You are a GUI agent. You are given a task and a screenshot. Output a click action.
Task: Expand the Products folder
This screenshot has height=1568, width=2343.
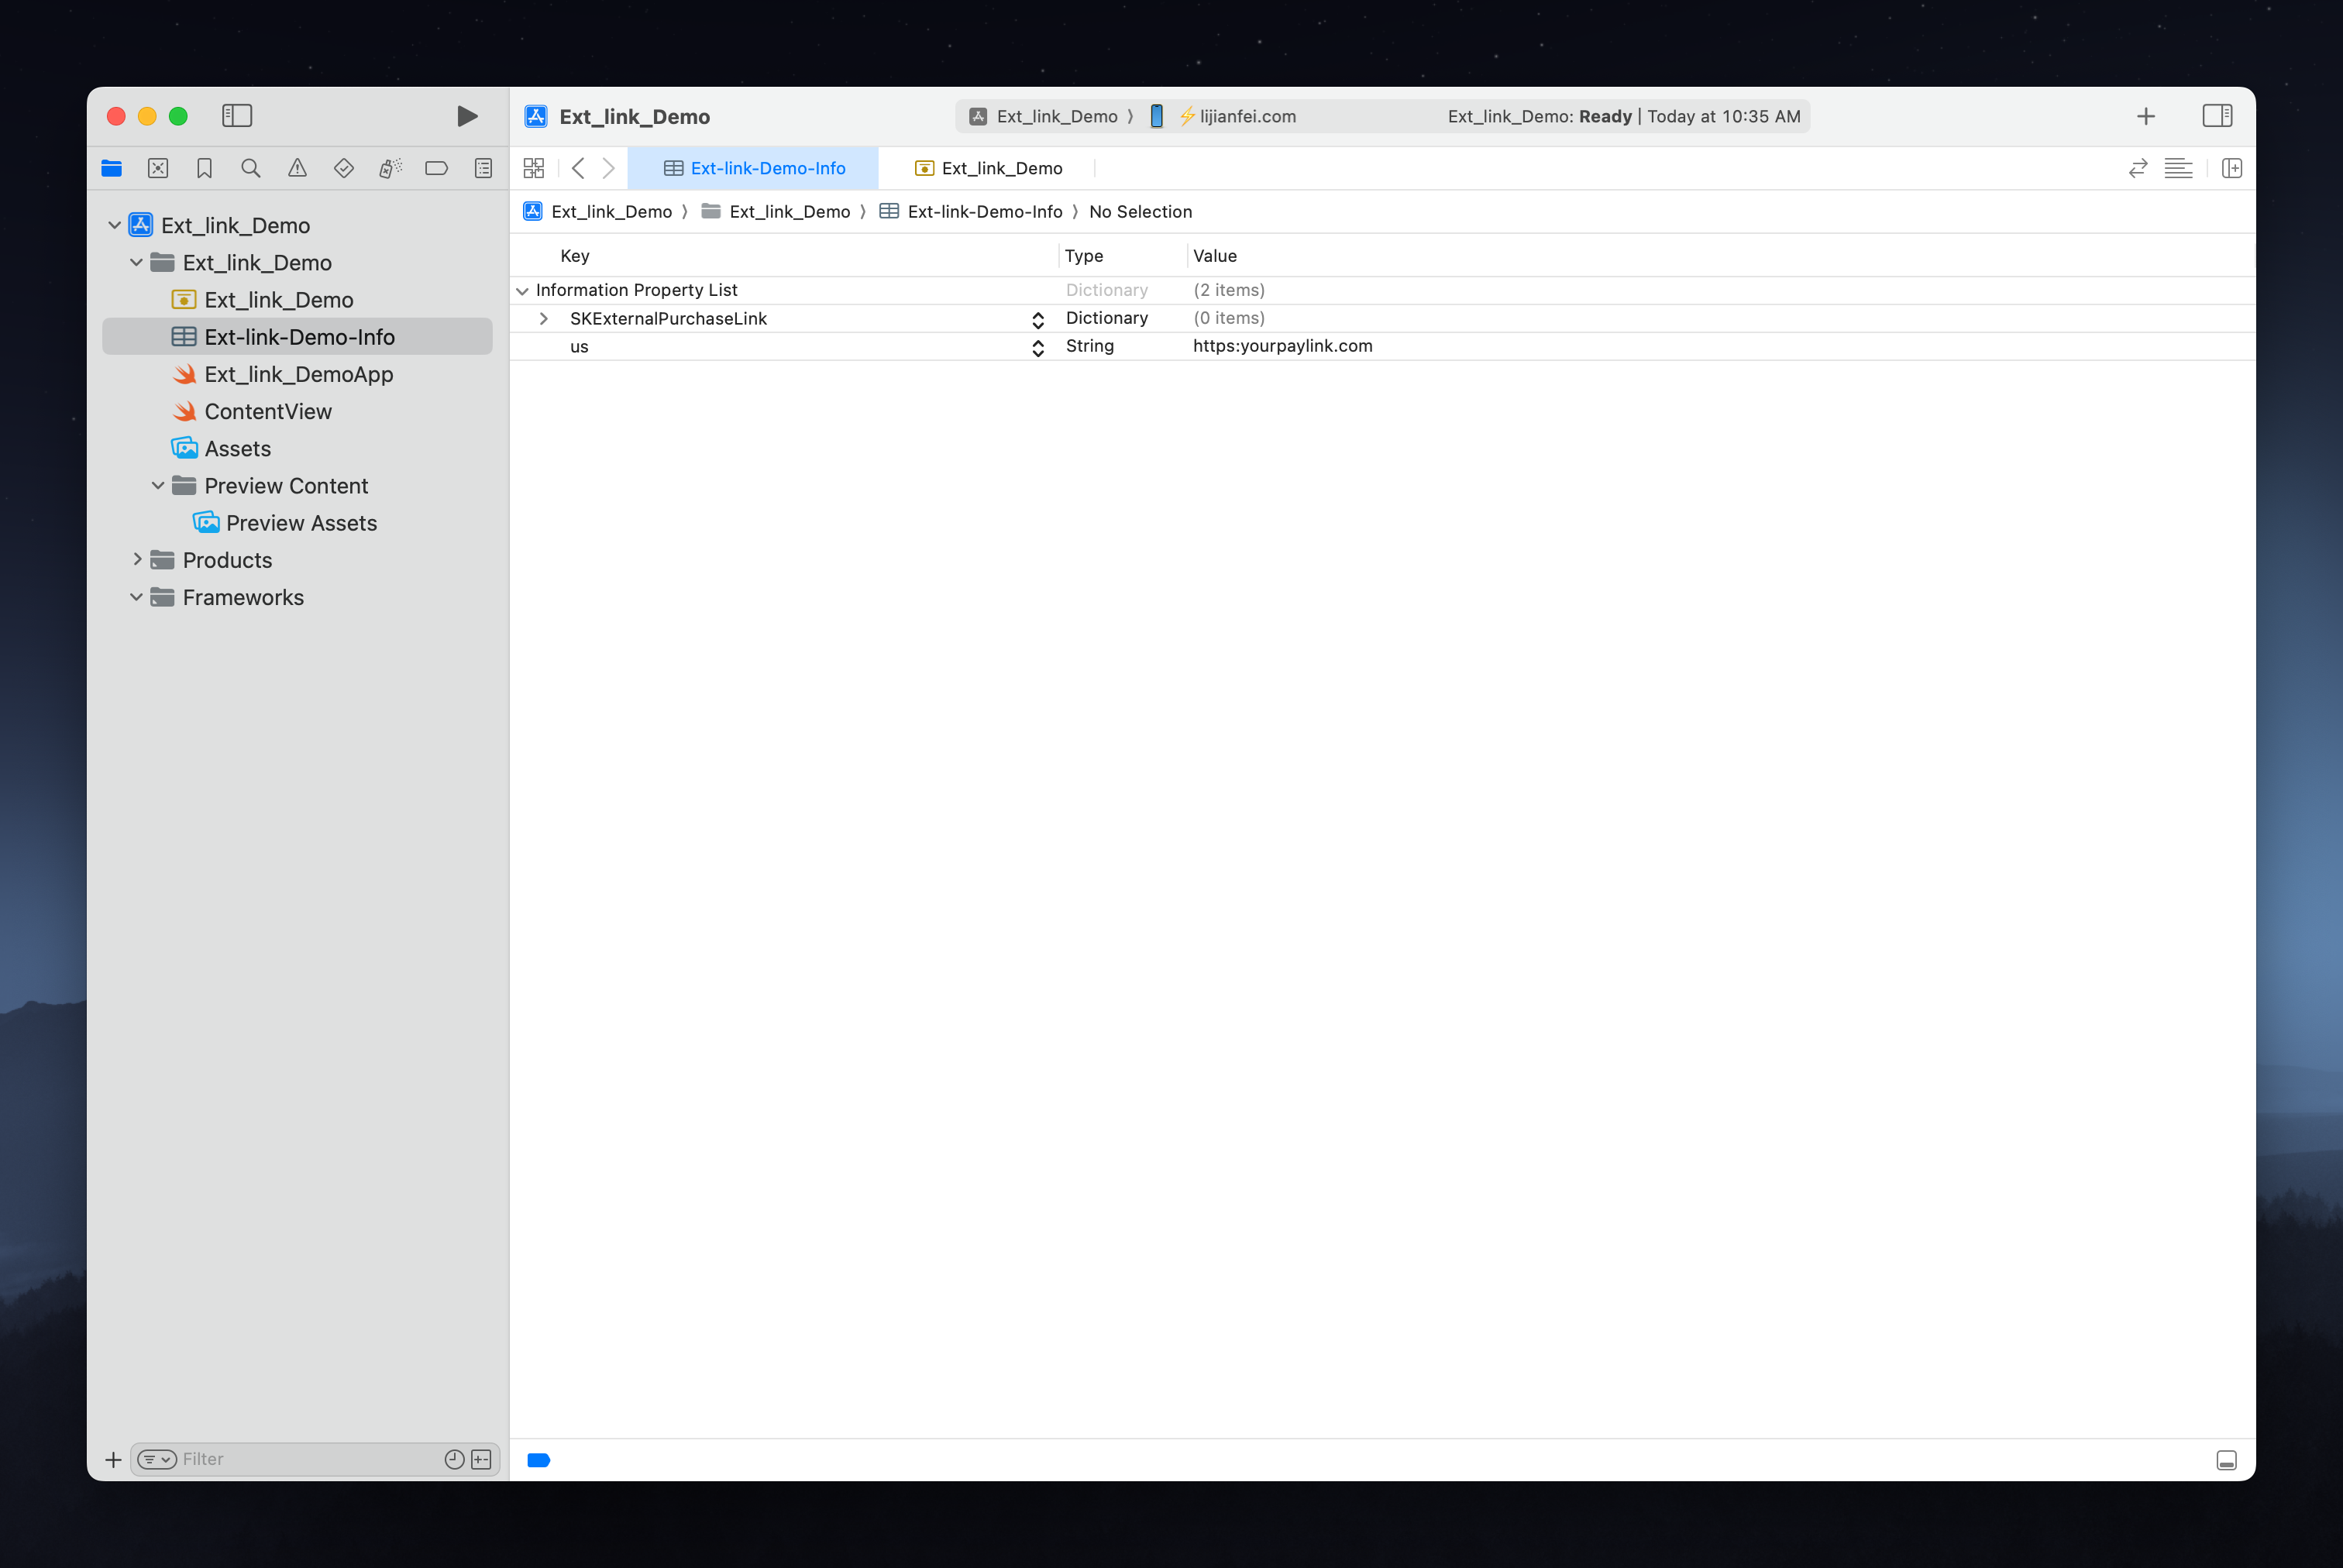[x=137, y=560]
